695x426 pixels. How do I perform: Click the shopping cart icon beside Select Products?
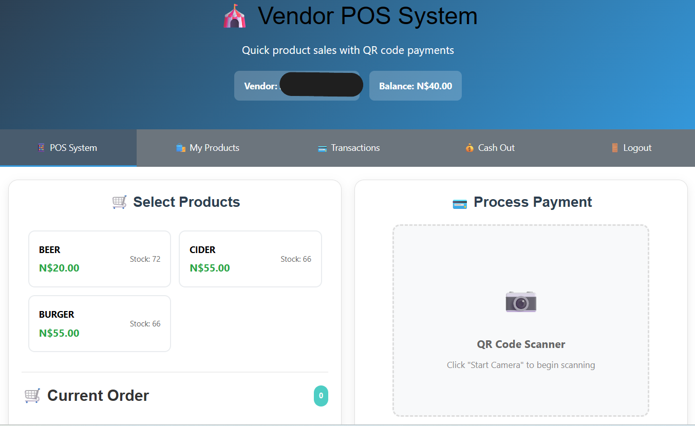coord(119,202)
